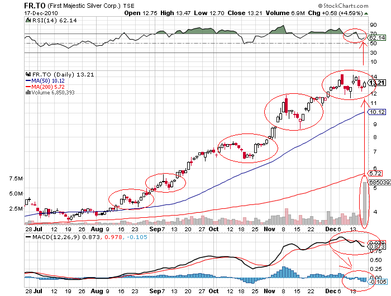
Task: Click the RSI 90 scale label
Action: (373, 25)
